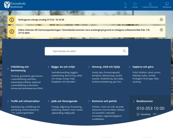The image size is (173, 138).
Task: Open Utbildning och barnomsorg section
Action: (20, 68)
